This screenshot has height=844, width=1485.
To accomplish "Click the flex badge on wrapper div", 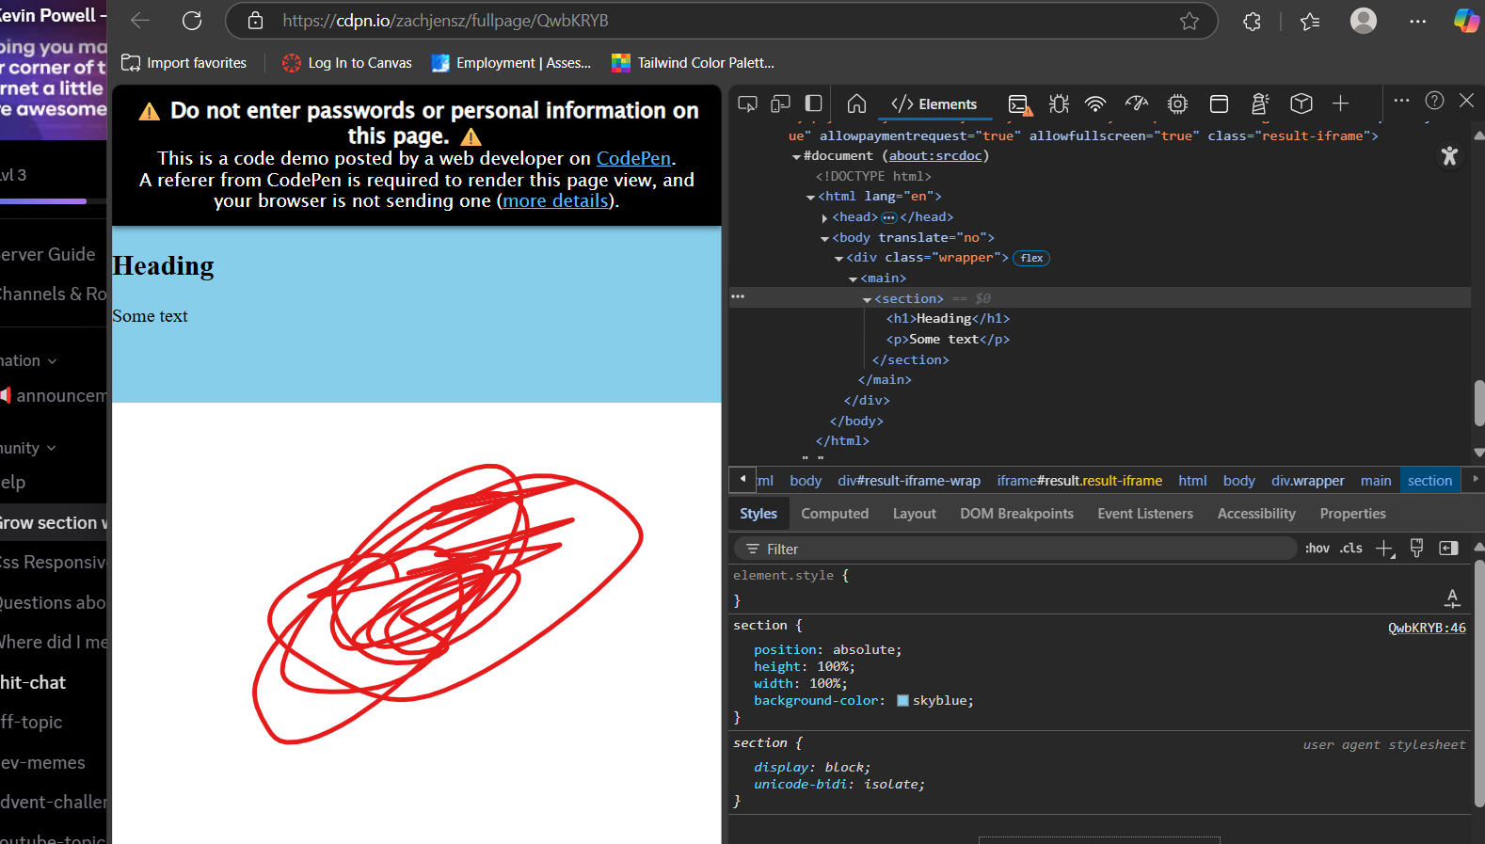I will pyautogui.click(x=1031, y=258).
